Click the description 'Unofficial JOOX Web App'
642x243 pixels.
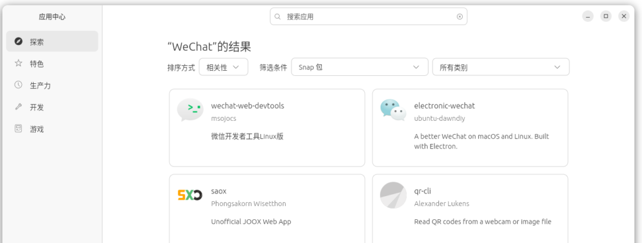[251, 222]
